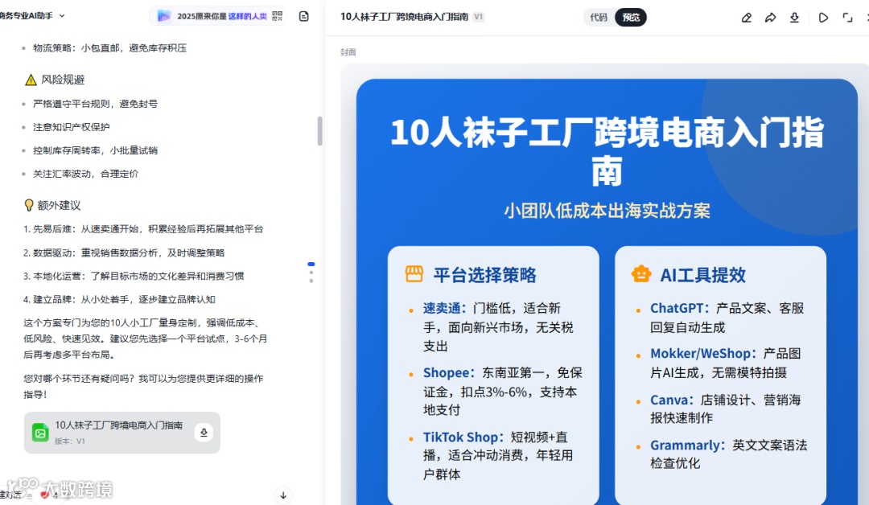Click 严格遵守平台规则，避免封号 bullet
The width and height of the screenshot is (869, 505).
pos(95,104)
